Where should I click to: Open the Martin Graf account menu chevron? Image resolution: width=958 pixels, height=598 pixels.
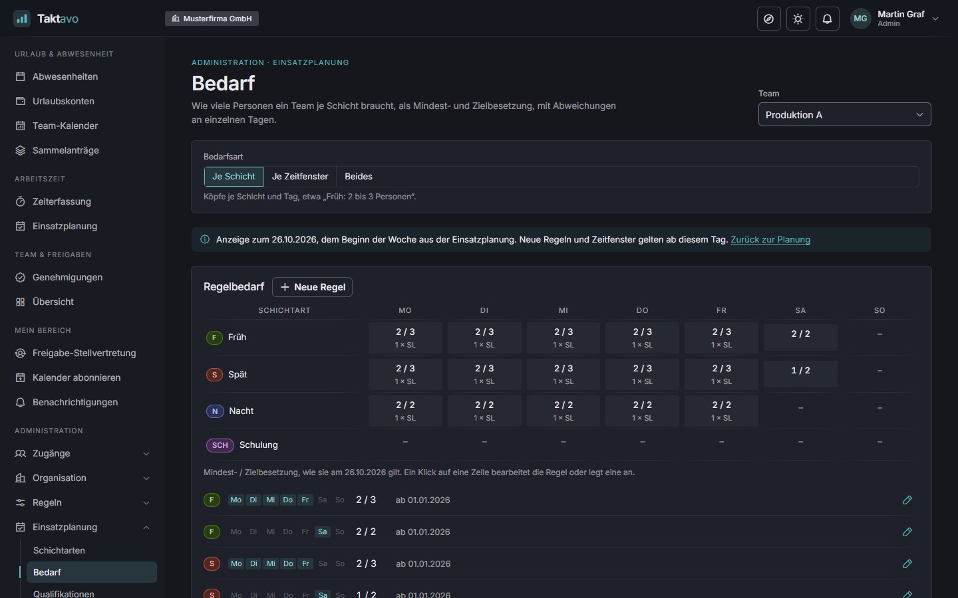tap(935, 19)
